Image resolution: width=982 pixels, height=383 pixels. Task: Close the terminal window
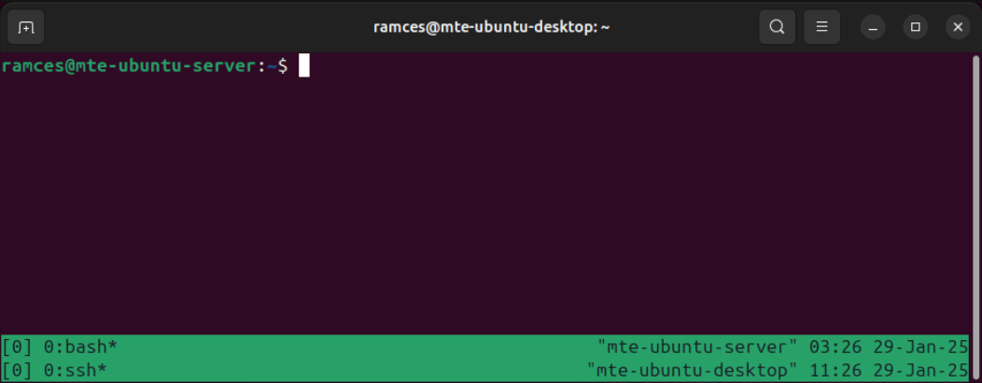[x=958, y=27]
